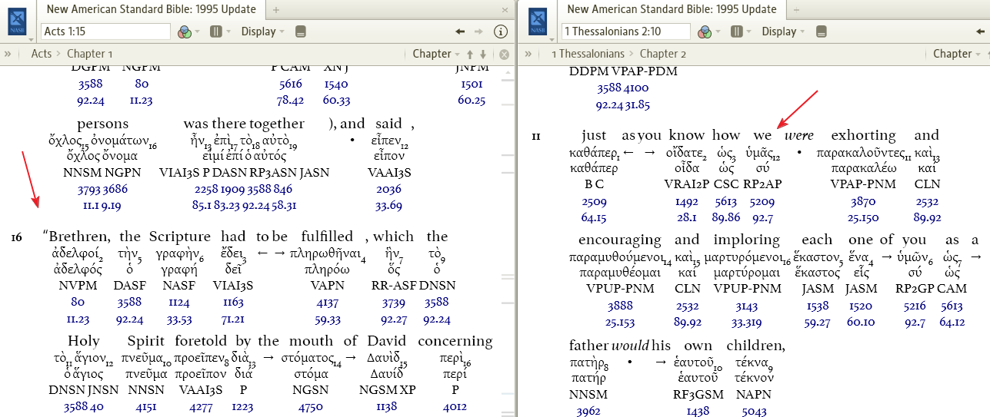The image size is (990, 417).
Task: Open a new tab next to the 1 Thessalonians NASB tab
Action: tap(796, 9)
